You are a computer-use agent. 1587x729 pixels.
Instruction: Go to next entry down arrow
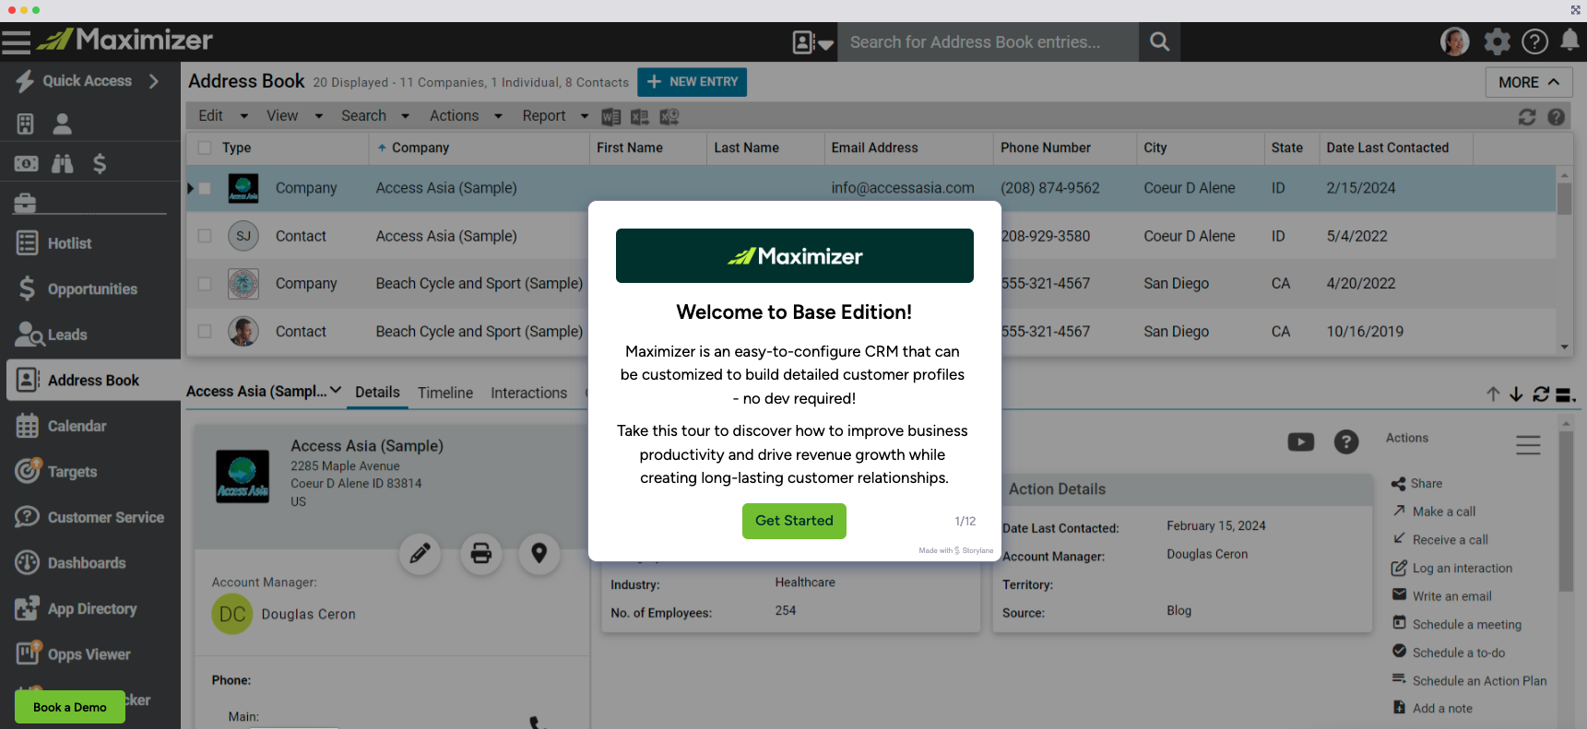coord(1516,394)
